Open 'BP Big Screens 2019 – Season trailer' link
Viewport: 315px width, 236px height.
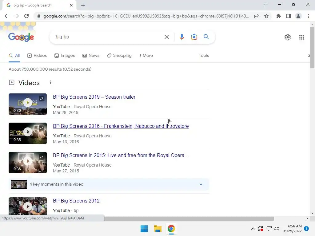tap(94, 97)
